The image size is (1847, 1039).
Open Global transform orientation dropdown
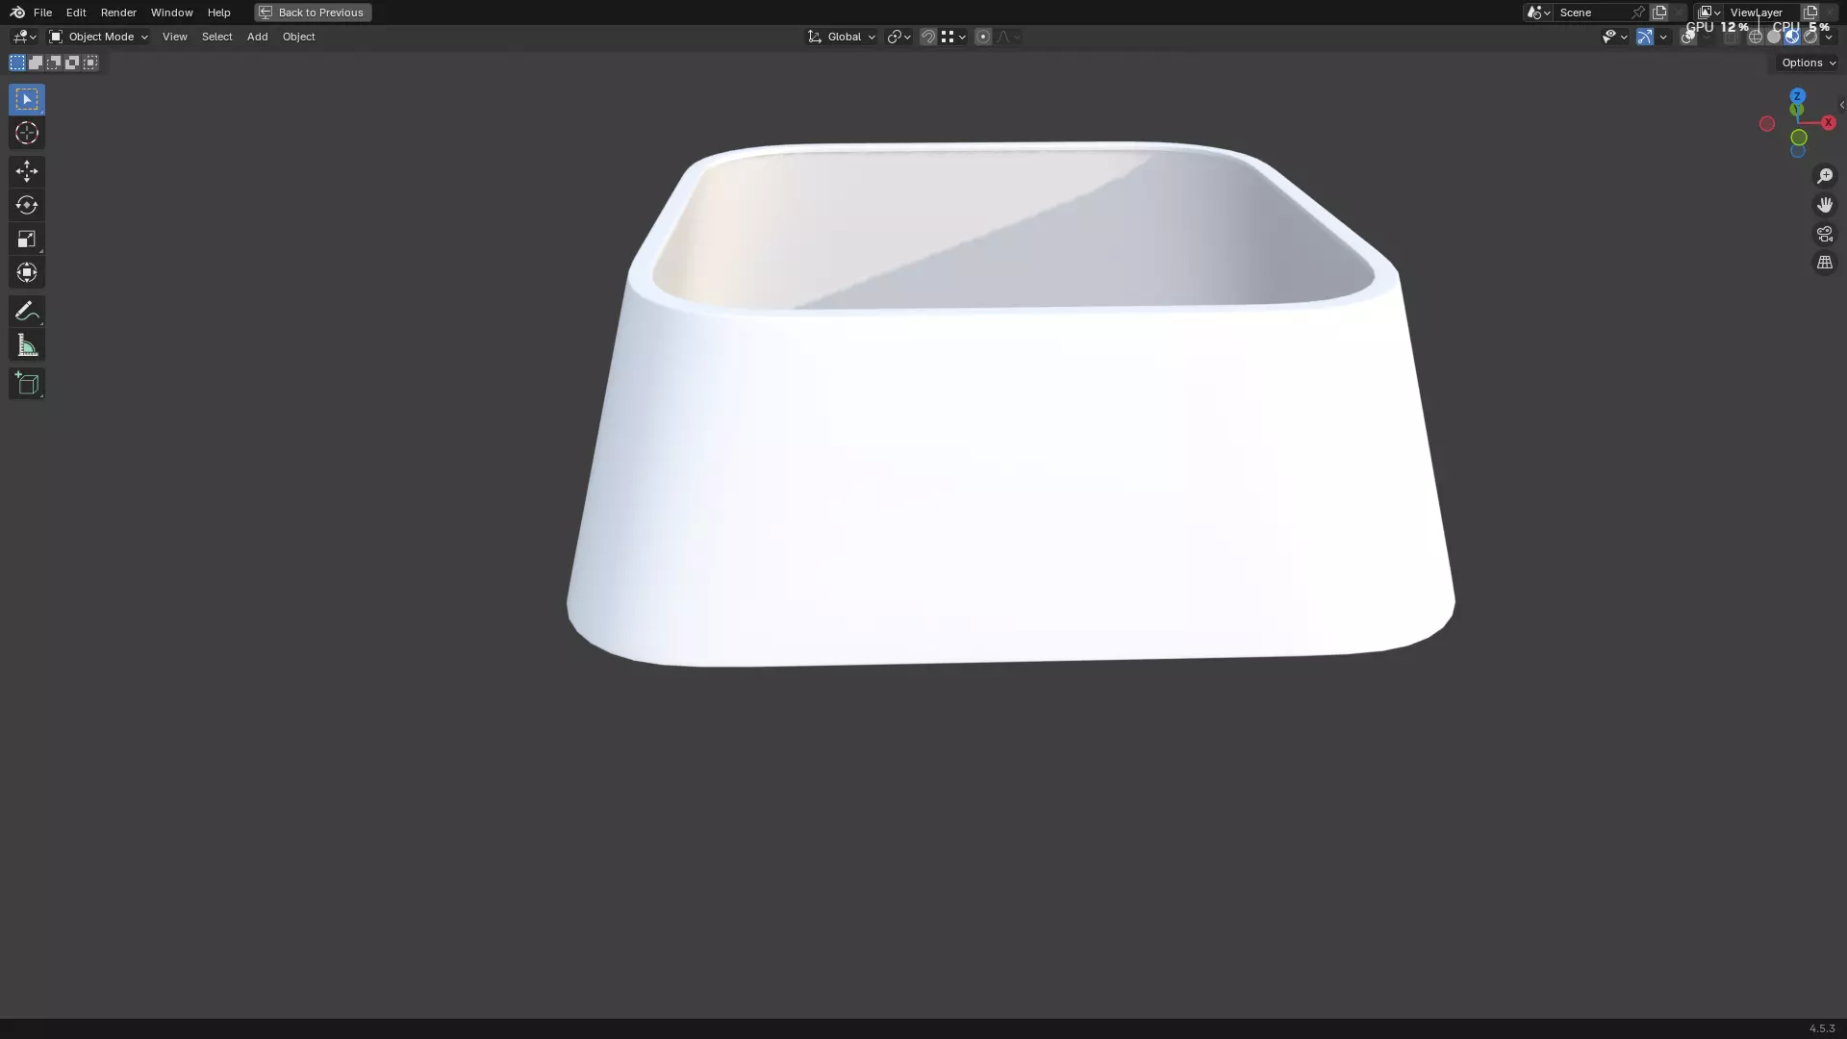click(x=842, y=37)
